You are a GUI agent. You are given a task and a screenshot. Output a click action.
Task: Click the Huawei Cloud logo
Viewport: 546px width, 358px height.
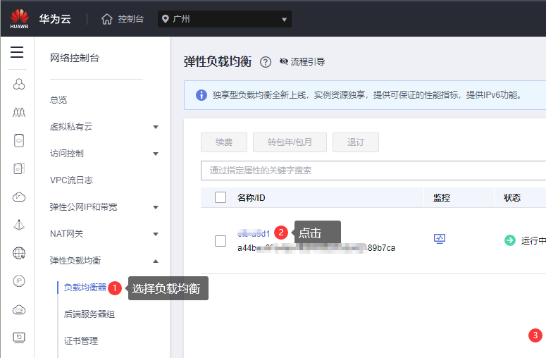tap(19, 19)
